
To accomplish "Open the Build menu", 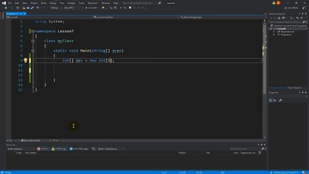I will [43, 3].
